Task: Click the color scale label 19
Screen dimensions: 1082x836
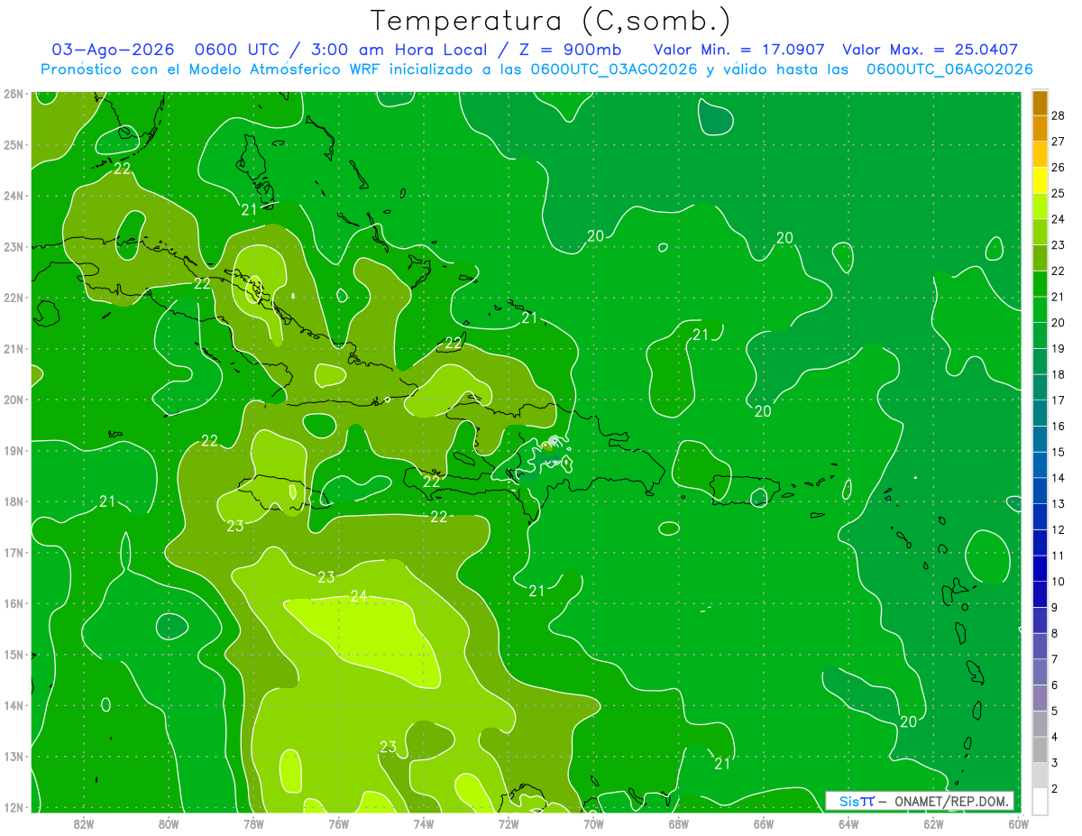Action: [x=1059, y=349]
